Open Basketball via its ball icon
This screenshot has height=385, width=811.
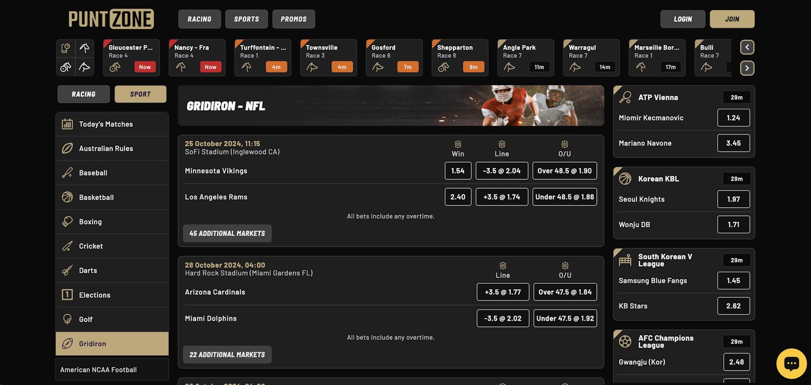click(x=67, y=197)
